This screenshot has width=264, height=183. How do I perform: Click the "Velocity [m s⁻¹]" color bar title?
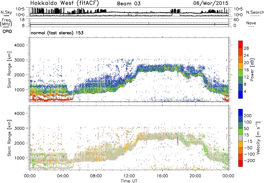(x=258, y=138)
